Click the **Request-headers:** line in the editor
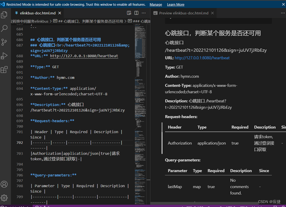 [x=52, y=121]
